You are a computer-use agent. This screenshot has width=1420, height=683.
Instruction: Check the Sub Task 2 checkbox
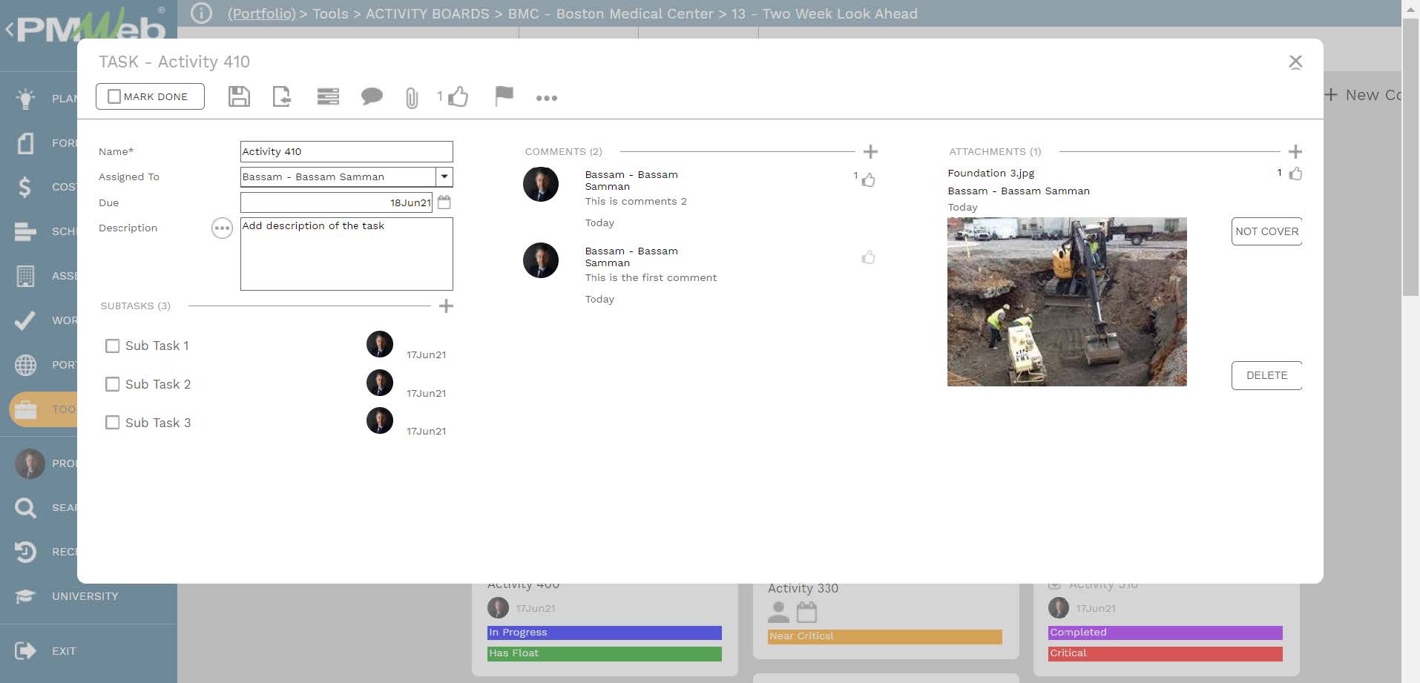(x=113, y=384)
